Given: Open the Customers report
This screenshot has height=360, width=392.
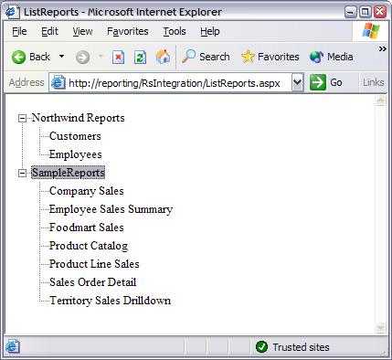Looking at the screenshot, I should click(x=75, y=136).
